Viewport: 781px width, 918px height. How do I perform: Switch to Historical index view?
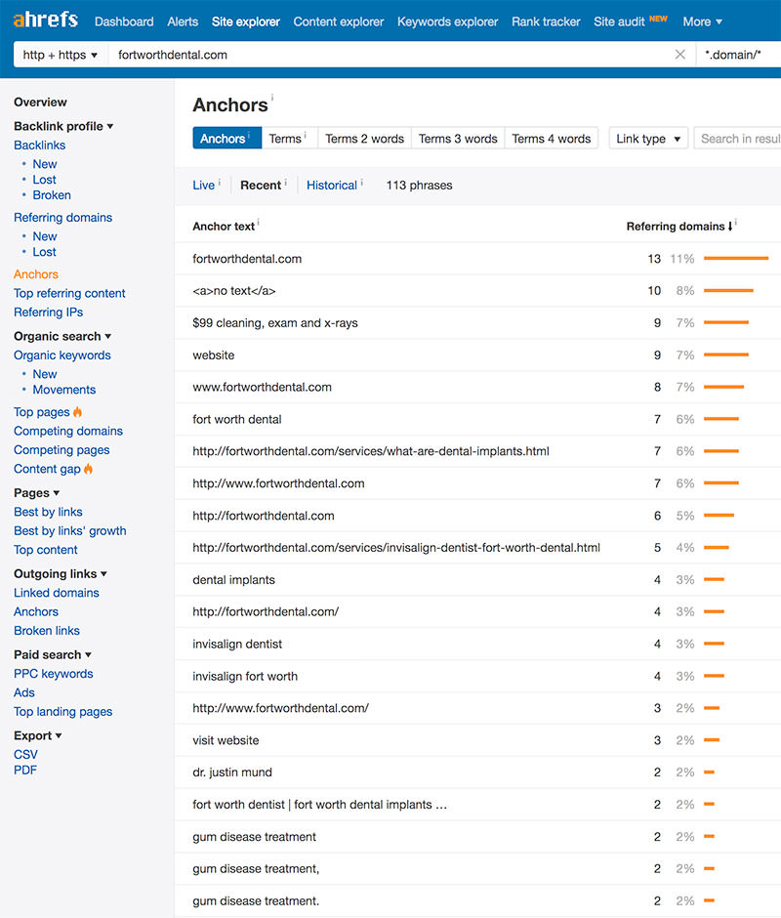(331, 186)
